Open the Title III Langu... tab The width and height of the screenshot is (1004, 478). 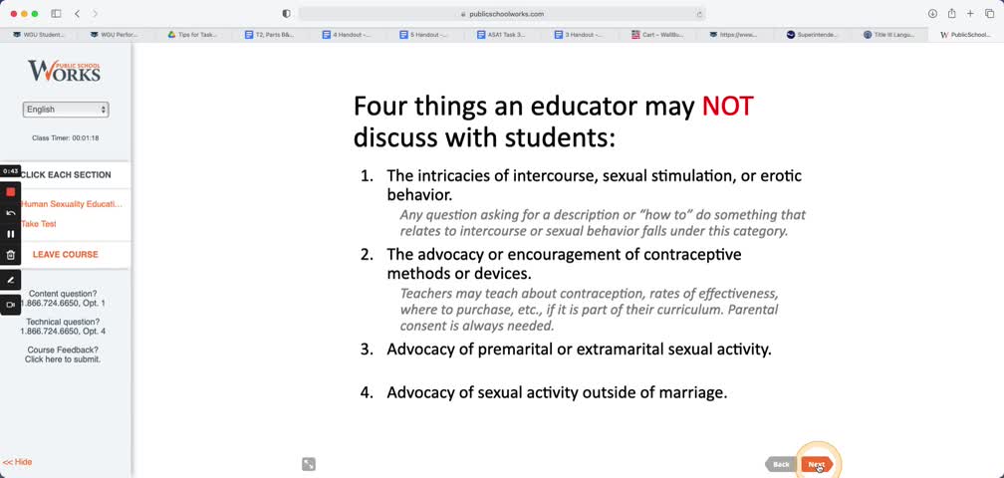tap(889, 35)
